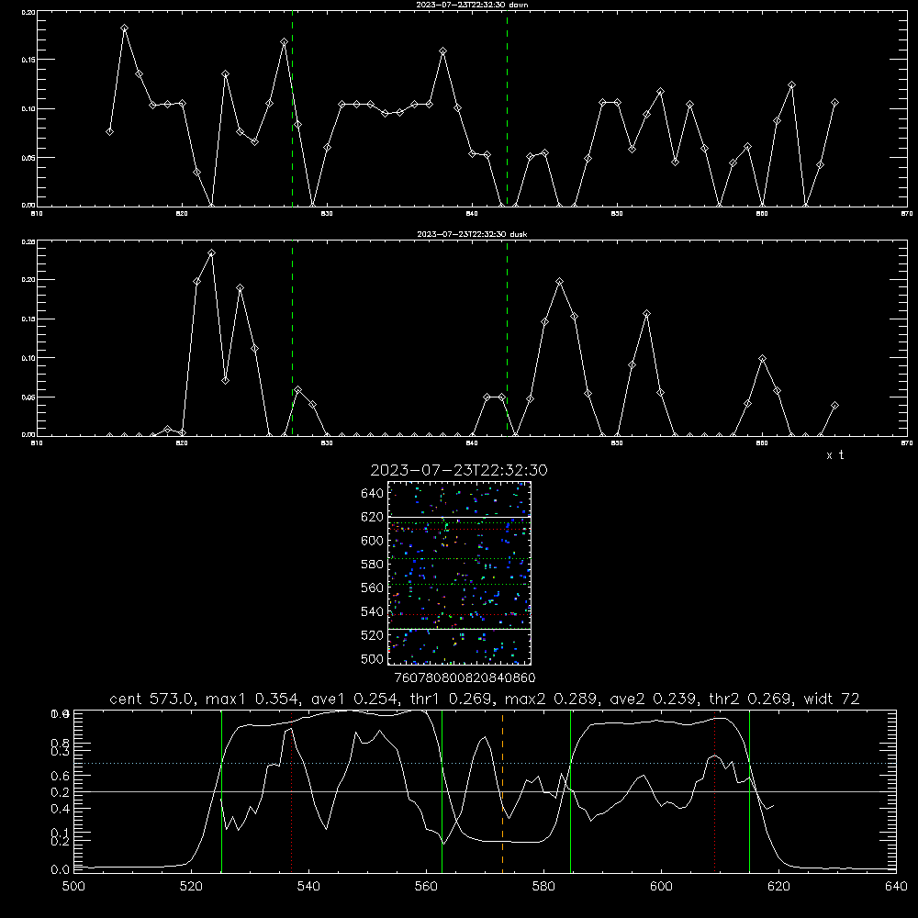Click the lower white line across center image
918x918 pixels.
pyautogui.click(x=459, y=630)
